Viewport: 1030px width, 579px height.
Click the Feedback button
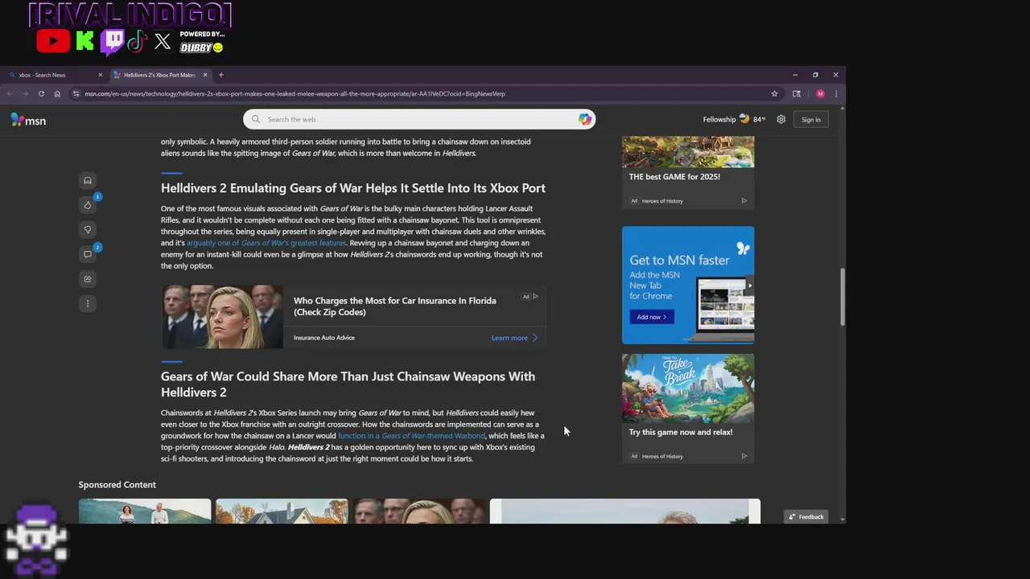click(x=806, y=516)
